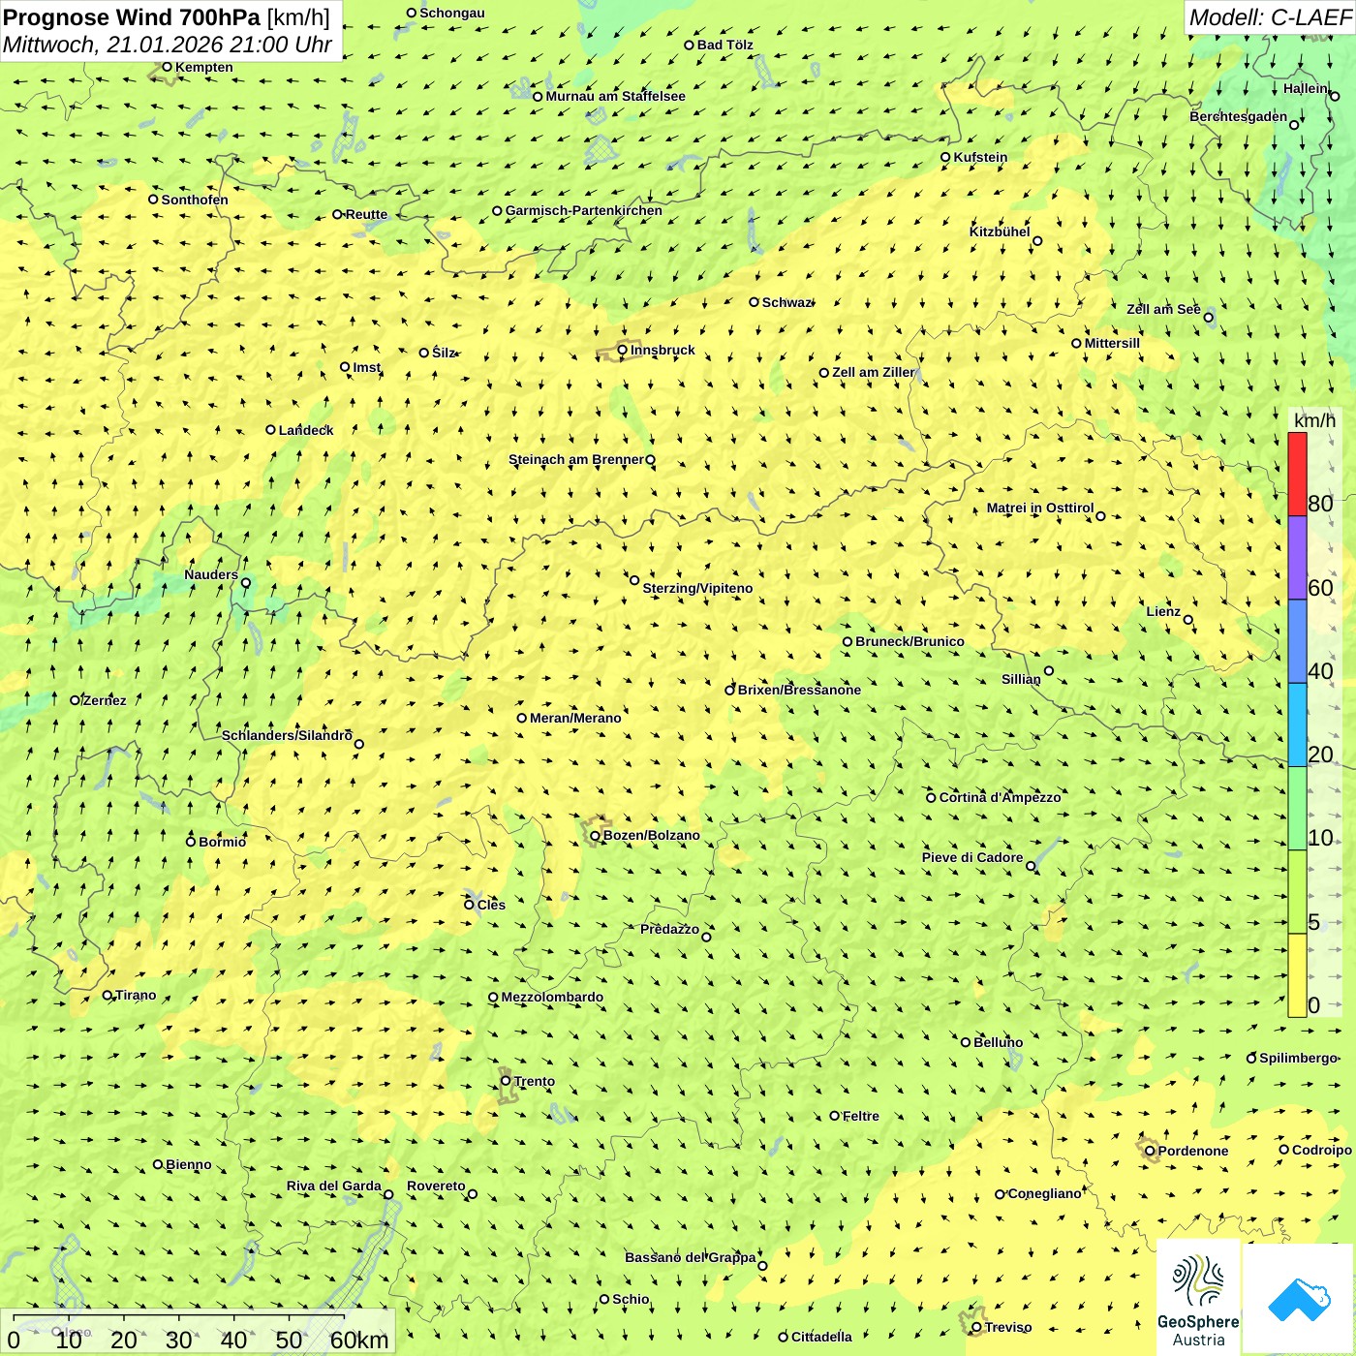This screenshot has width=1356, height=1356.
Task: Click the cyan 20 km/h legend segment
Action: [x=1297, y=725]
